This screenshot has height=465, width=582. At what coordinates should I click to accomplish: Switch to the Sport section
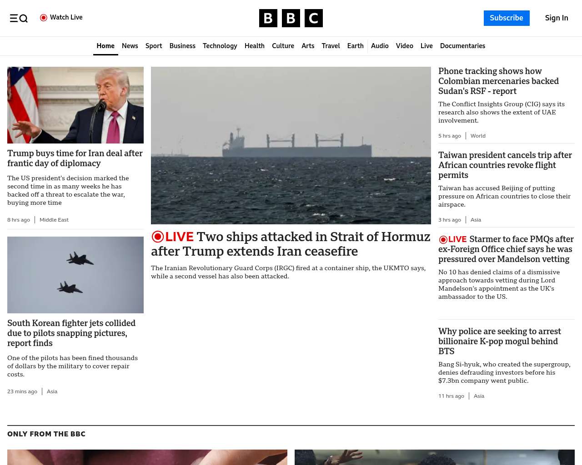click(154, 46)
